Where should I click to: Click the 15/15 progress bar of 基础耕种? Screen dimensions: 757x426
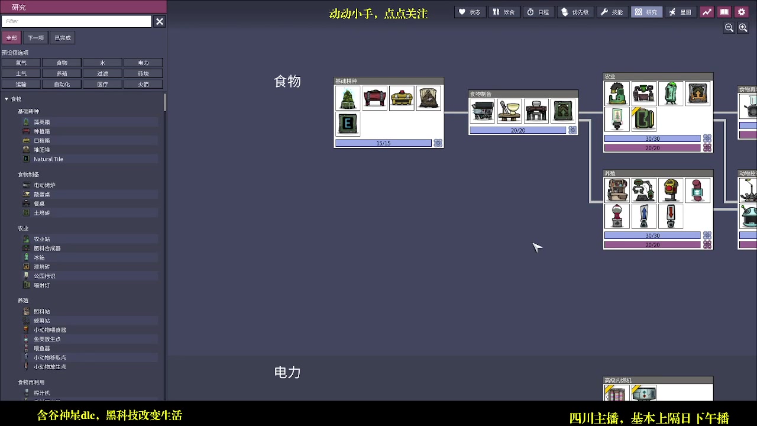383,143
